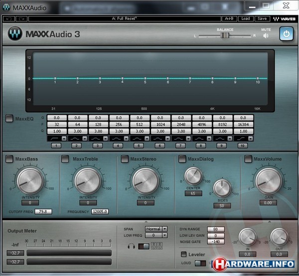Screen dimensions: 299x276
Task: Select EQ band button 10
Action: point(243,146)
